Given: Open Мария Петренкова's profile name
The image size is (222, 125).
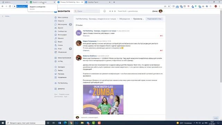Looking at the screenshot, I should pyautogui.click(x=89, y=41).
